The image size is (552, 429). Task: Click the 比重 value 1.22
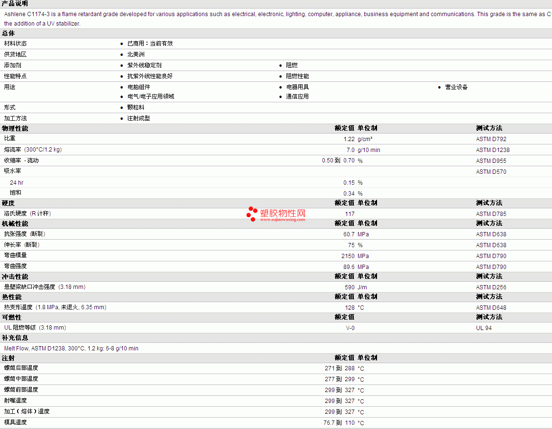(x=349, y=139)
